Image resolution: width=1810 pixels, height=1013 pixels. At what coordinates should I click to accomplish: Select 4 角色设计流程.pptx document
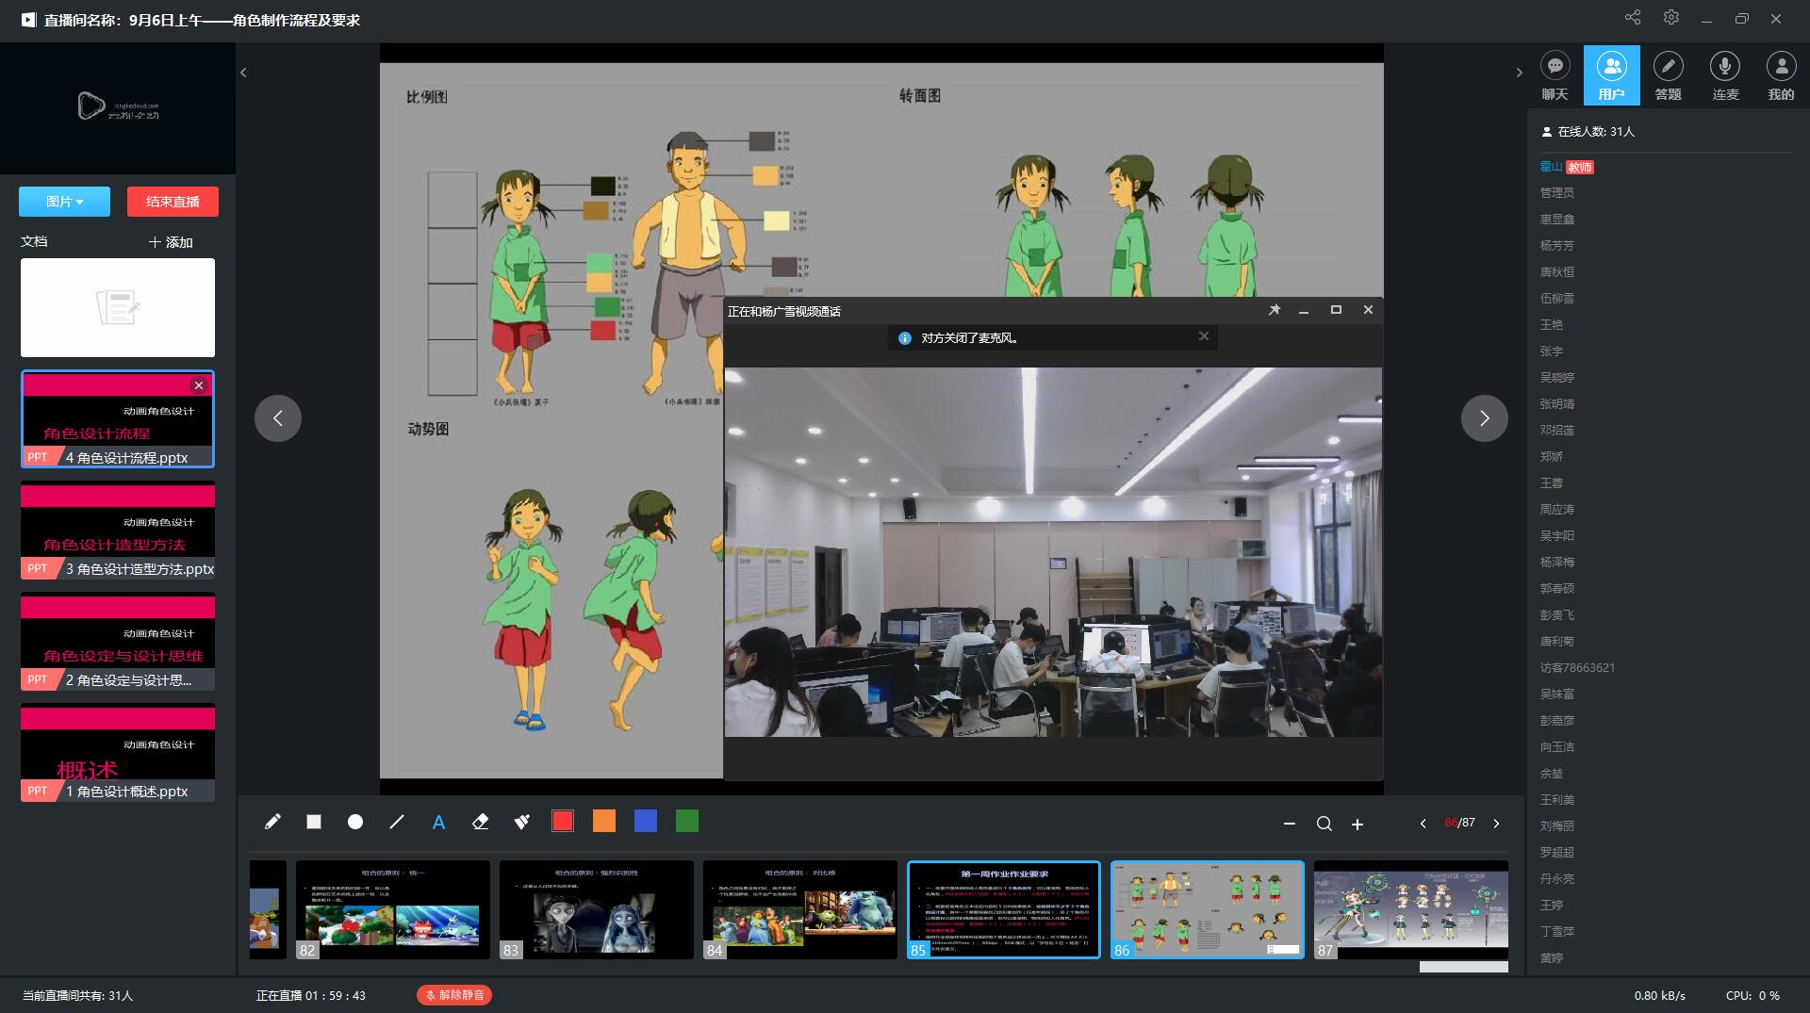[118, 419]
